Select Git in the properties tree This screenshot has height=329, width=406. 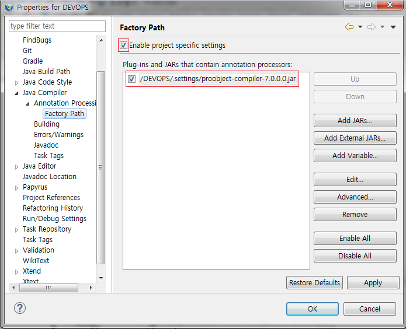(x=27, y=50)
